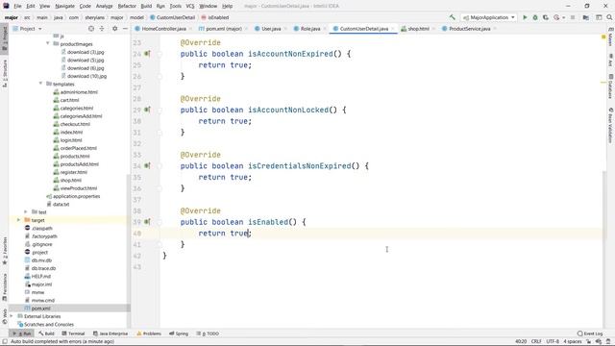Switch to User.java tab

[271, 29]
